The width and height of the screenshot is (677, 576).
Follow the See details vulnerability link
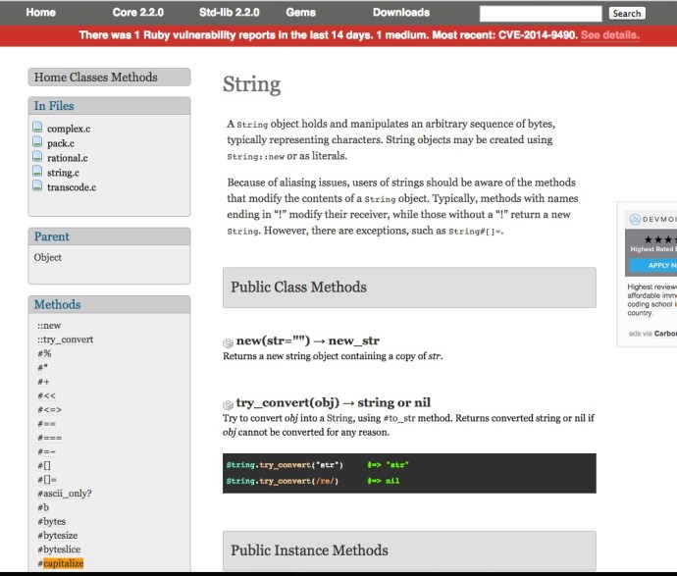pyautogui.click(x=609, y=35)
